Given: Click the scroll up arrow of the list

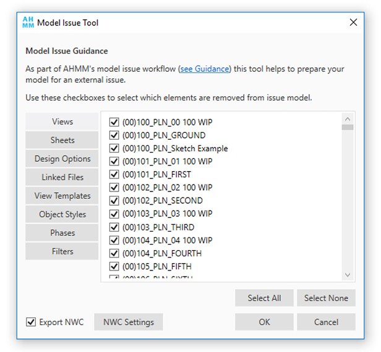Looking at the screenshot, I should pos(348,119).
